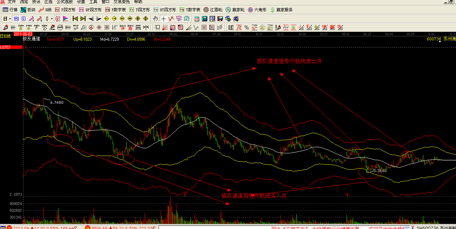
Task: Expand the 日 period dropdown arrow
Action: [x=10, y=19]
